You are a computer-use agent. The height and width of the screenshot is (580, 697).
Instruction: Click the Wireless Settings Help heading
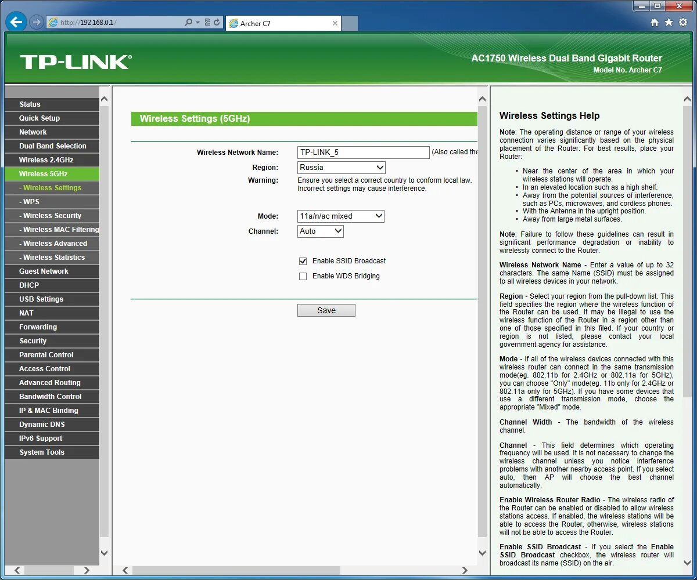549,116
